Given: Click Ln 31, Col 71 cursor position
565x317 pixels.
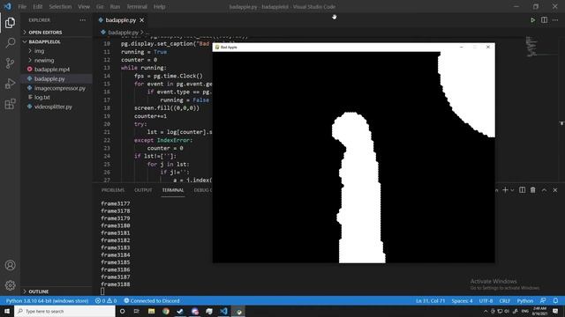Looking at the screenshot, I should point(430,300).
